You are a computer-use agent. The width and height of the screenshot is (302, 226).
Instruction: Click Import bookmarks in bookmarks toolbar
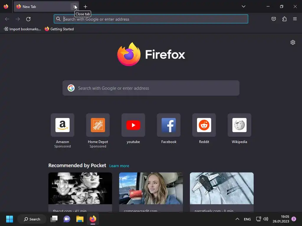pos(22,29)
